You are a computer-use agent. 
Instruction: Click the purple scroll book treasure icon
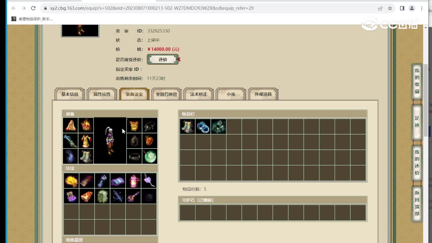coord(118,181)
